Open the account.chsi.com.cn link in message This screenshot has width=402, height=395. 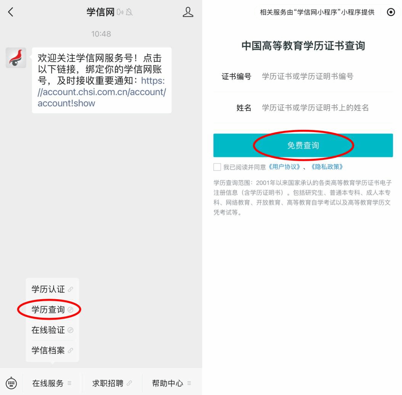pos(101,92)
